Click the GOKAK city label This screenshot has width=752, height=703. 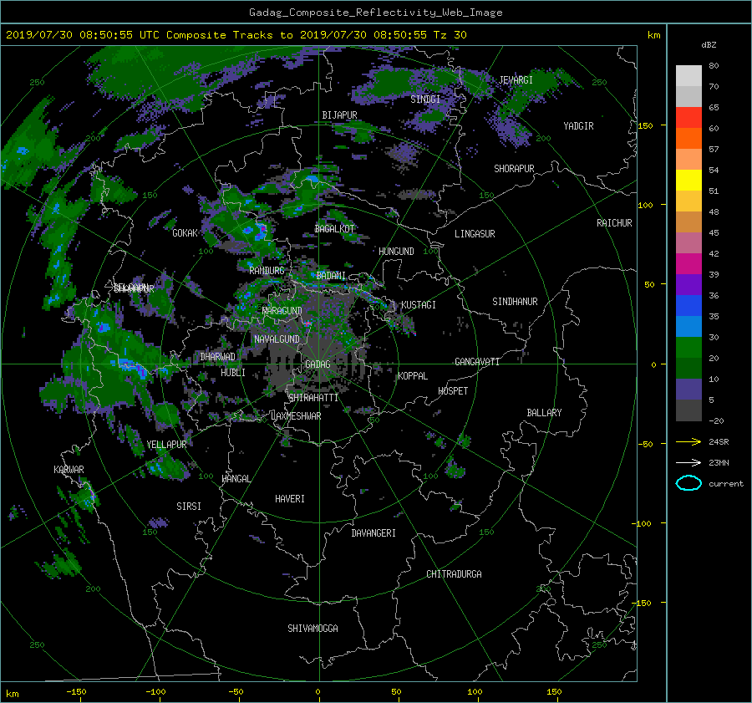click(x=185, y=233)
